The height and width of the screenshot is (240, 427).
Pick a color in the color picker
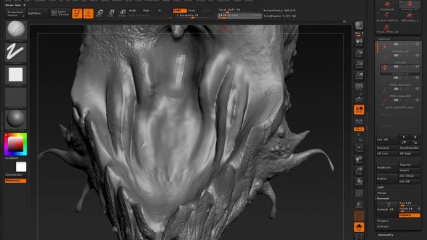coord(15,144)
